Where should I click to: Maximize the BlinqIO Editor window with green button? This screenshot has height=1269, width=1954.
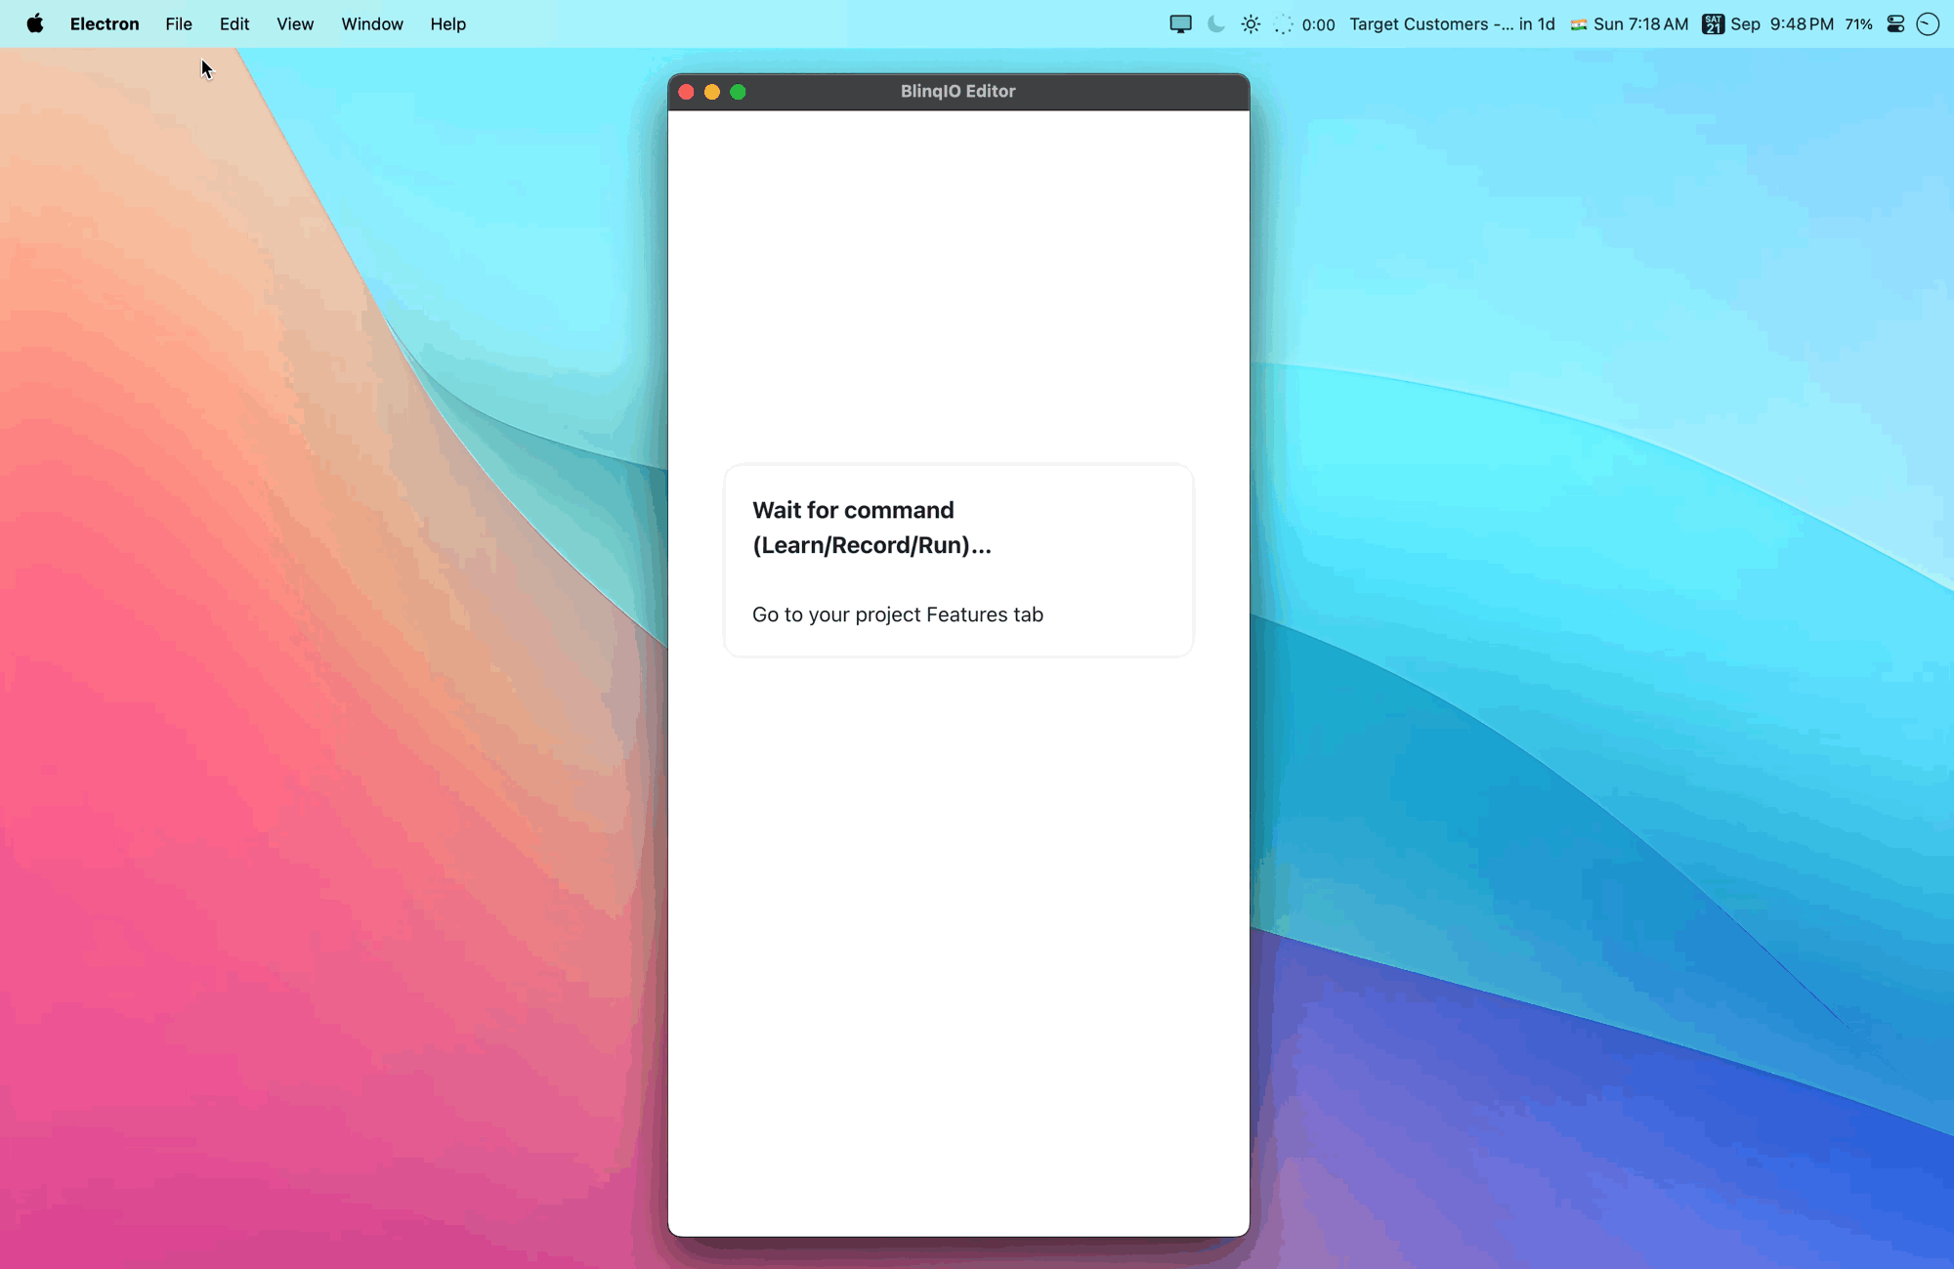739,92
